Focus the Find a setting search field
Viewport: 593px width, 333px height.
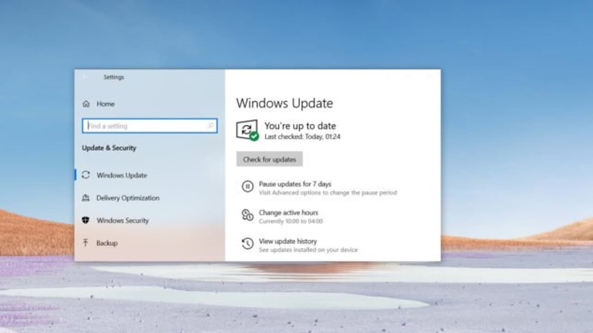point(150,126)
